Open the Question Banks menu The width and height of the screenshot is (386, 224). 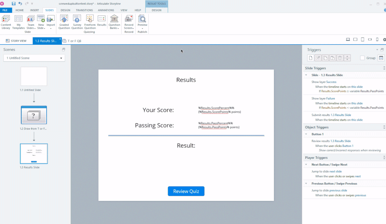pyautogui.click(x=114, y=22)
